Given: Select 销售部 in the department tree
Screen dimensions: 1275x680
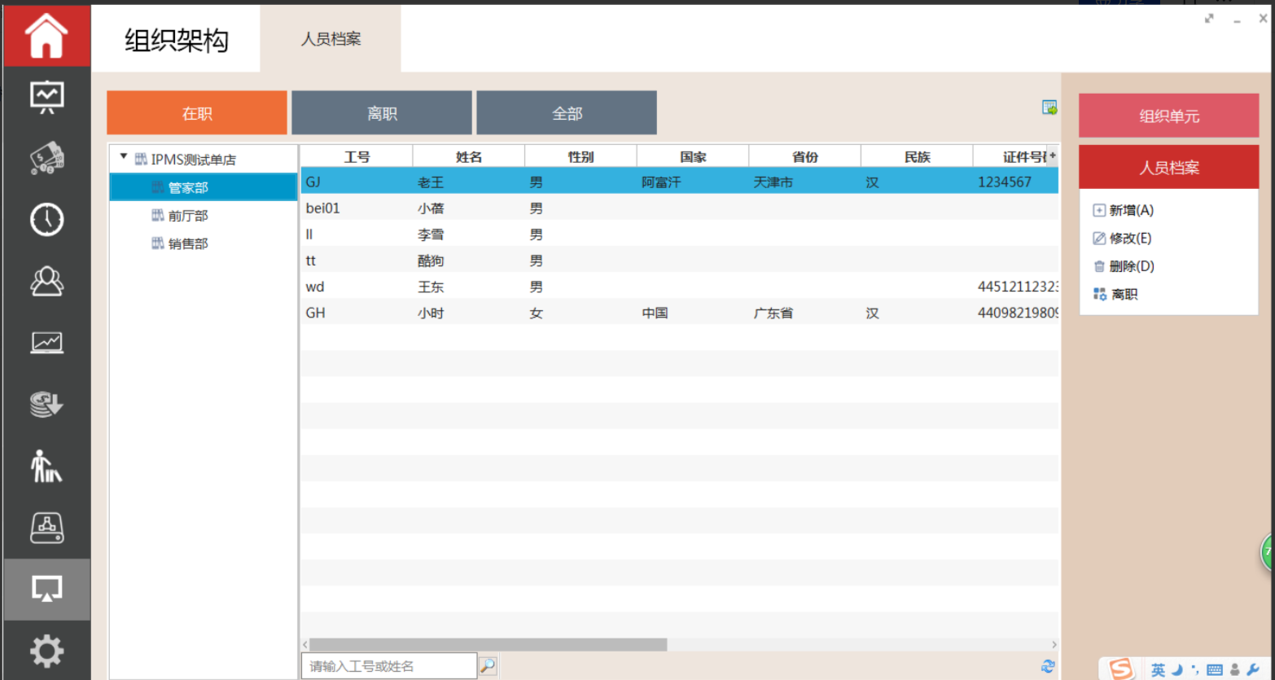Looking at the screenshot, I should pyautogui.click(x=188, y=243).
